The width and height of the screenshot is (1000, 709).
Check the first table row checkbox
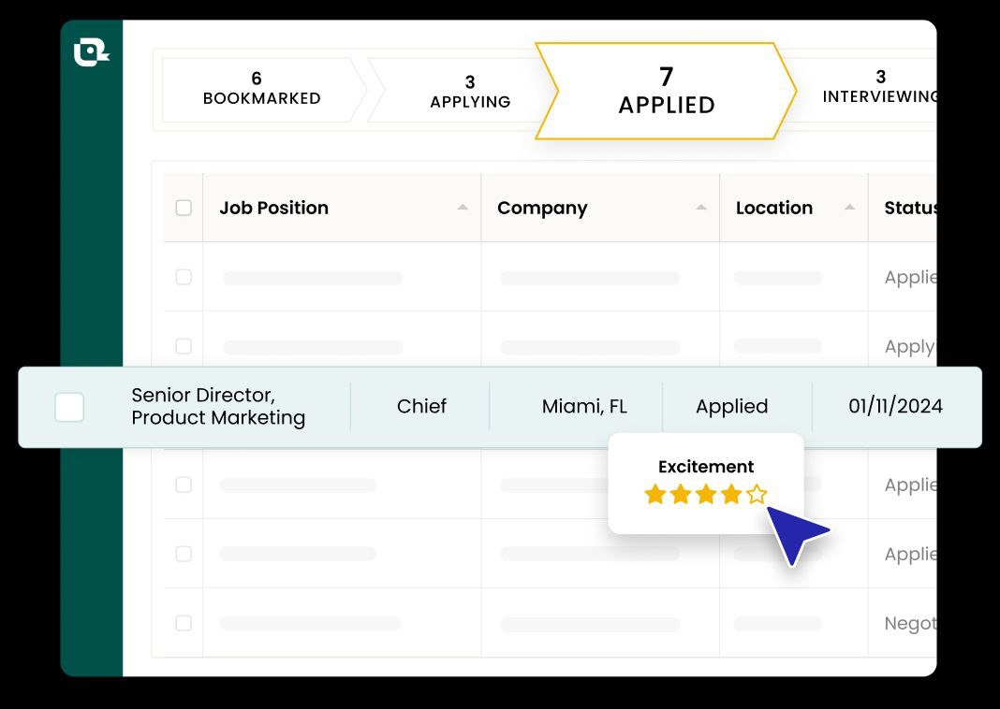tap(184, 278)
